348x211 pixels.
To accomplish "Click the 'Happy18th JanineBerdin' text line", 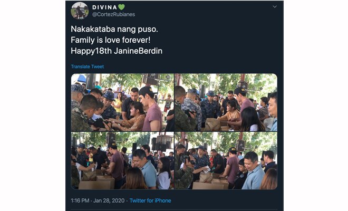I will coord(117,51).
